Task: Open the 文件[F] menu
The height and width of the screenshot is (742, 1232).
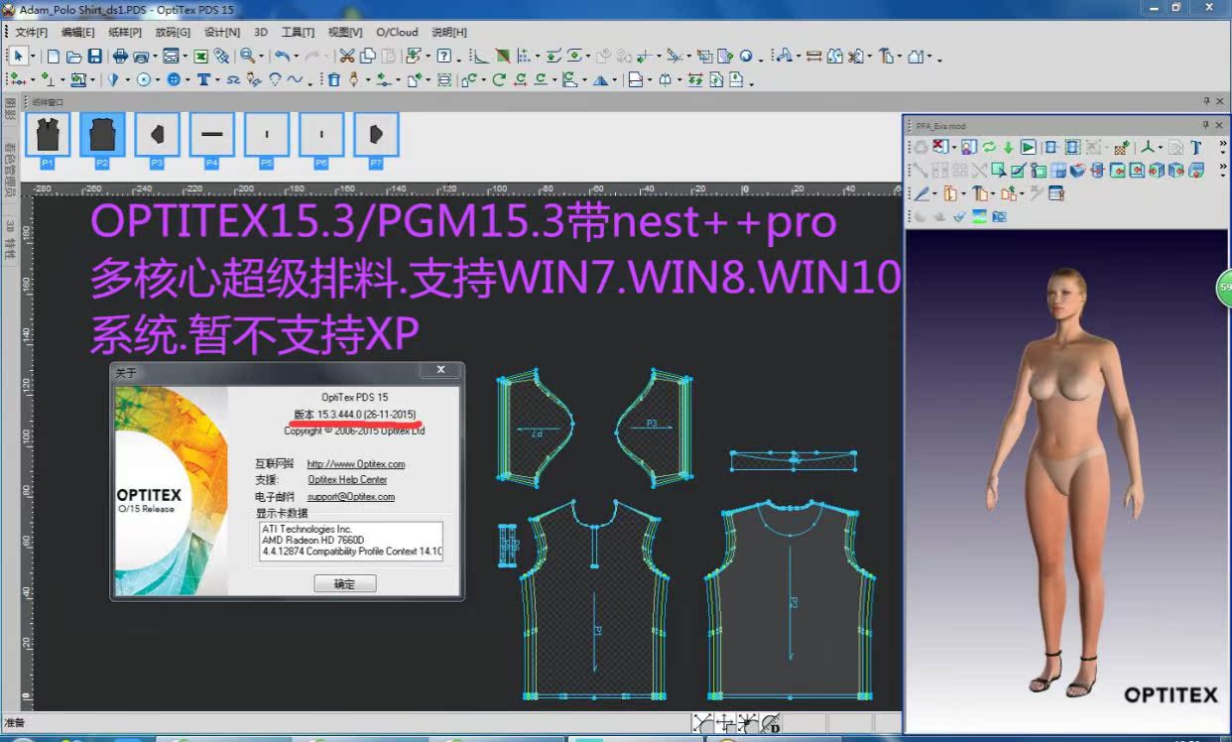Action: pyautogui.click(x=32, y=32)
